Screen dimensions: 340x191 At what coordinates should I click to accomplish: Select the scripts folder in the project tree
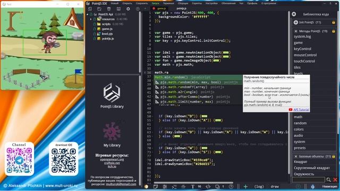106,24
